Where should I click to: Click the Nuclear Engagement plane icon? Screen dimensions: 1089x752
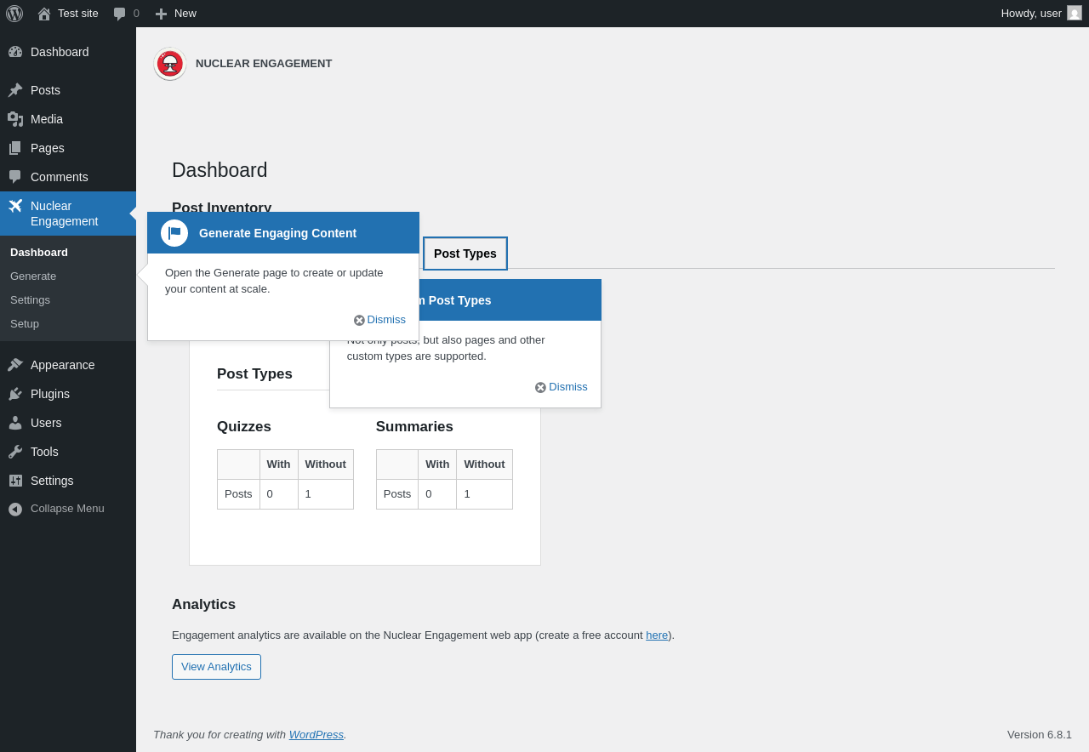pos(15,206)
